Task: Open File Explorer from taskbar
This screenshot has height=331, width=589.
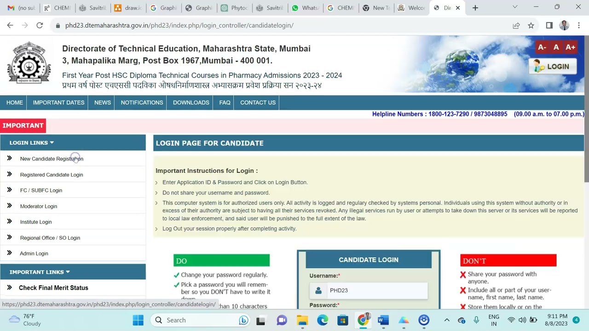Action: (302, 320)
